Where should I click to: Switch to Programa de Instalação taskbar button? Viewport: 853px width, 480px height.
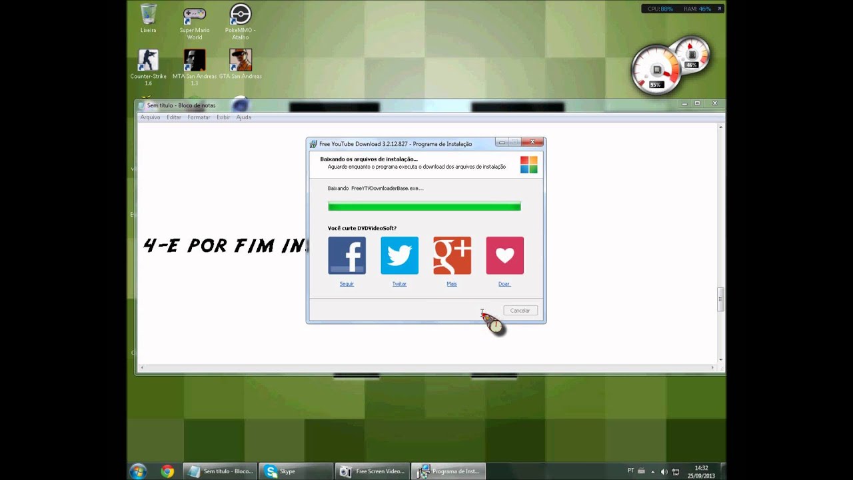point(448,471)
